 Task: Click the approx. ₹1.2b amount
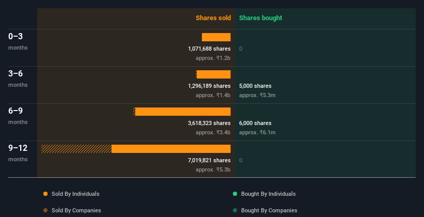(x=213, y=58)
